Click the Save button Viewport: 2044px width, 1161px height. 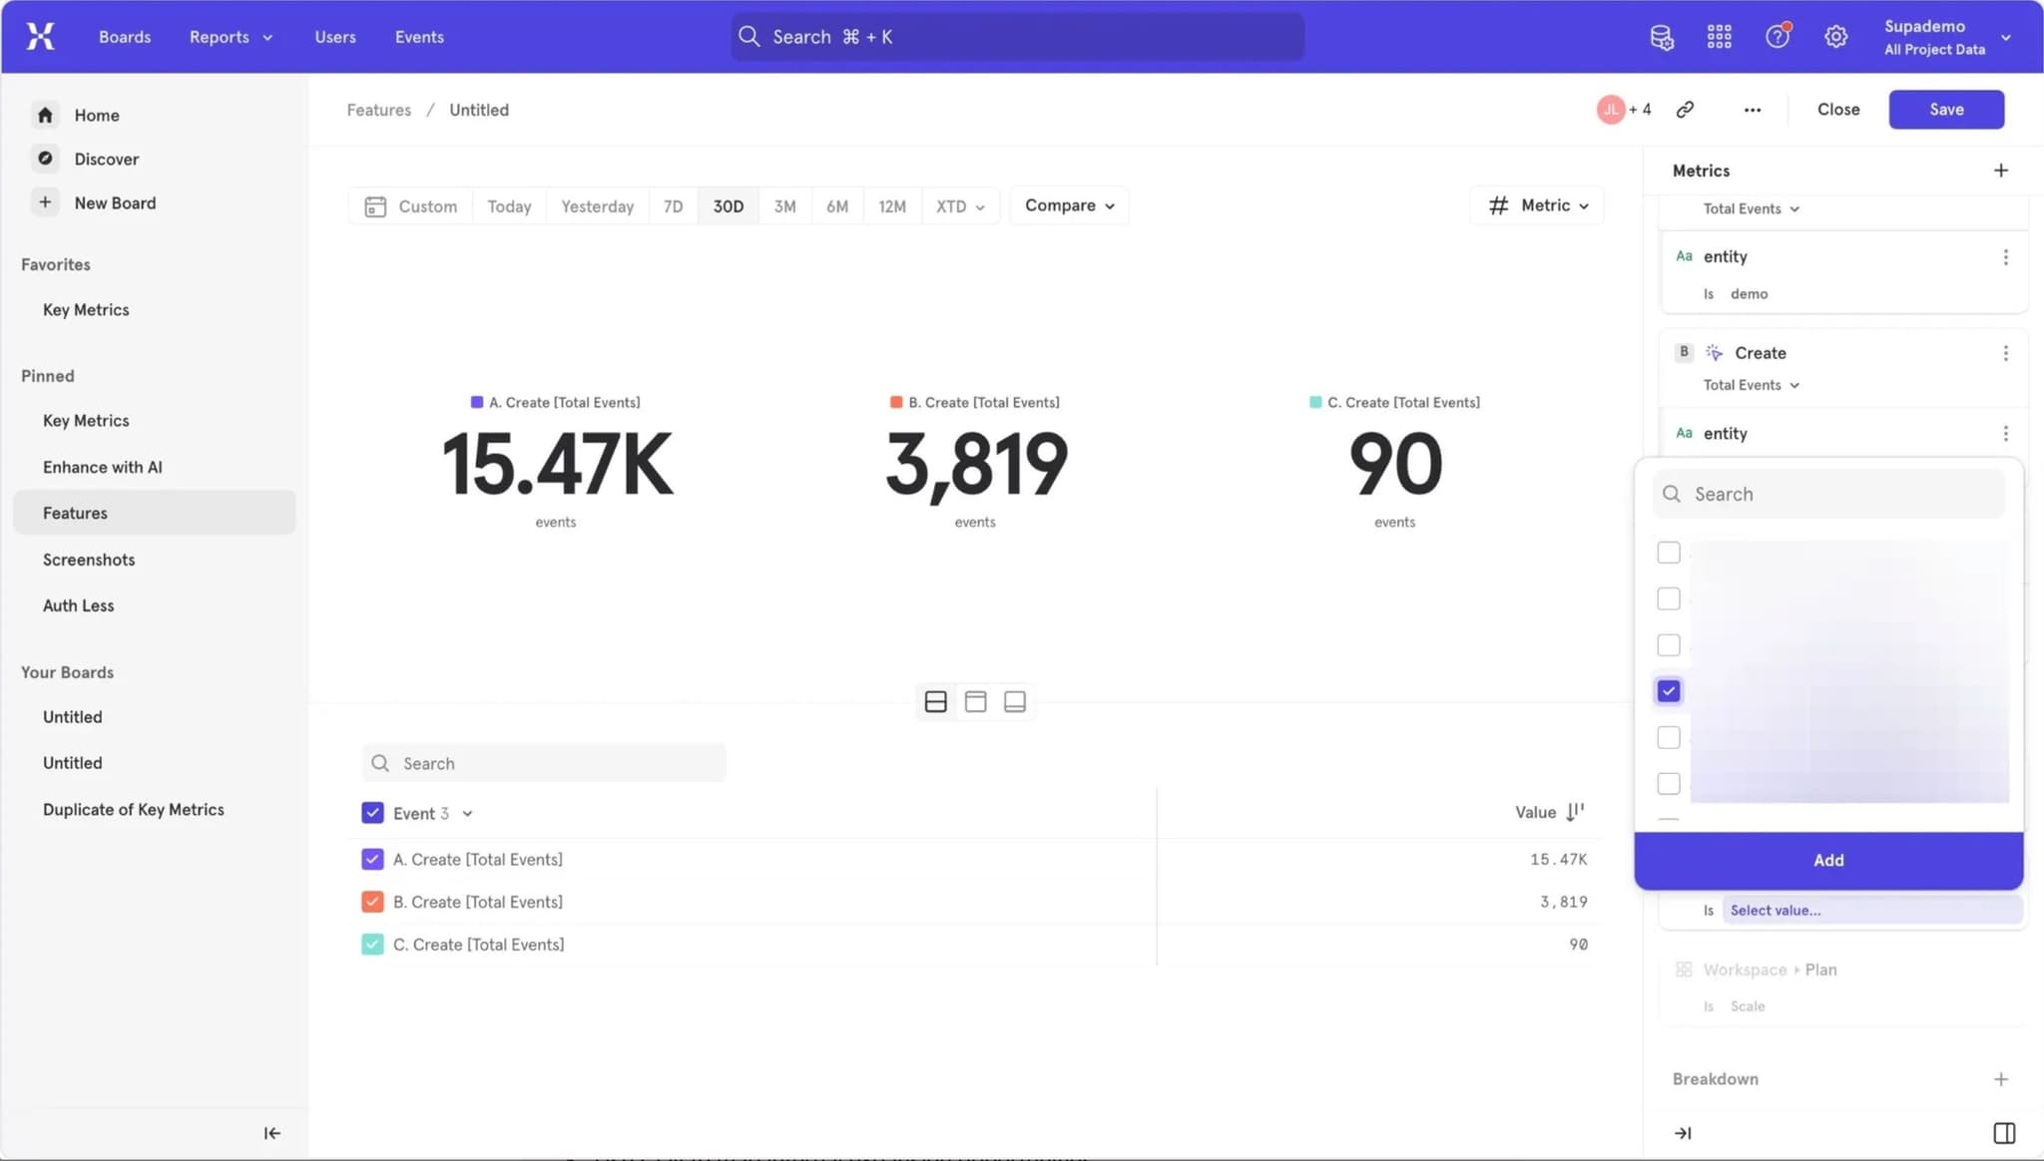[1944, 109]
